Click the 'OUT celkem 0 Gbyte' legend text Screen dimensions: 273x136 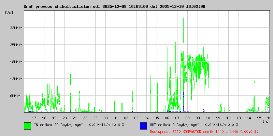pos(169,125)
